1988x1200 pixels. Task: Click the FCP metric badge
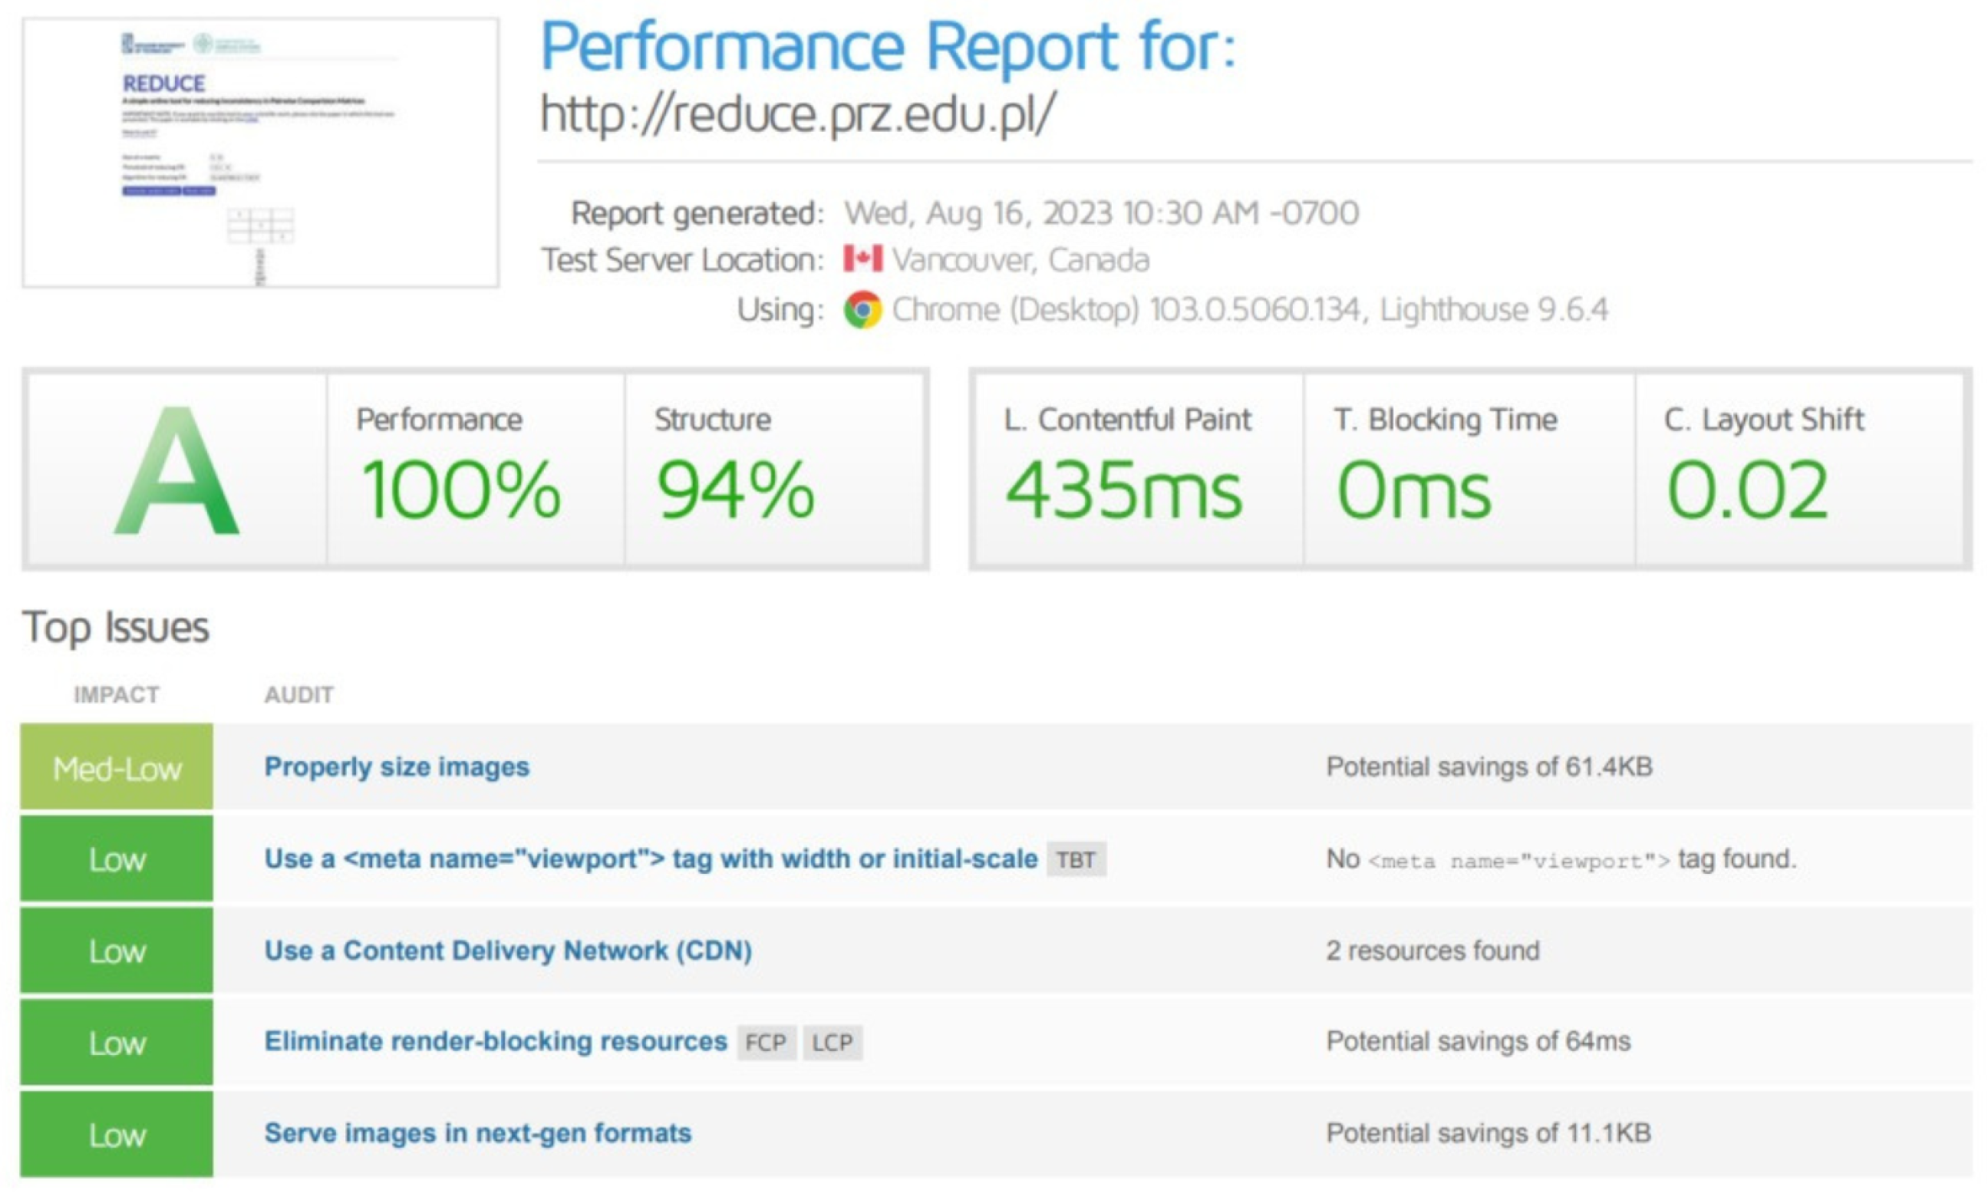tap(765, 1043)
